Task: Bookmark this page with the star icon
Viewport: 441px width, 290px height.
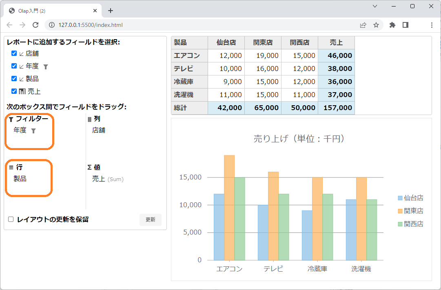Action: coord(376,25)
